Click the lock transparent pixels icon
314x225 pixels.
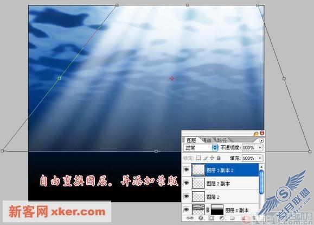(198, 158)
